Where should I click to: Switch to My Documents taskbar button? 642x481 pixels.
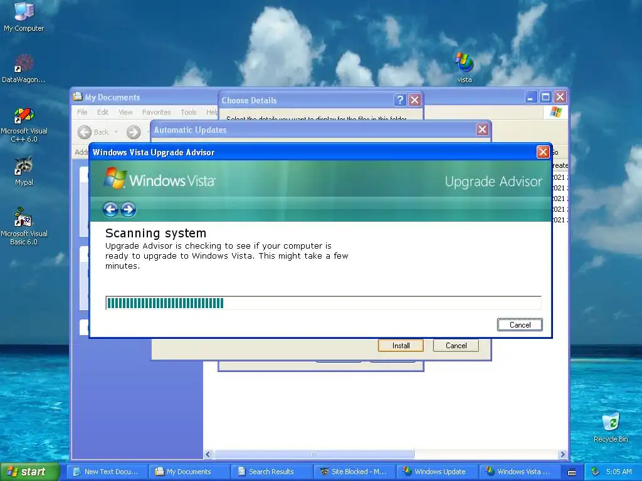coord(189,472)
